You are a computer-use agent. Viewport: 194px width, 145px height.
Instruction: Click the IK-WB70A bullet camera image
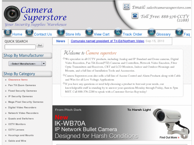click(x=171, y=123)
